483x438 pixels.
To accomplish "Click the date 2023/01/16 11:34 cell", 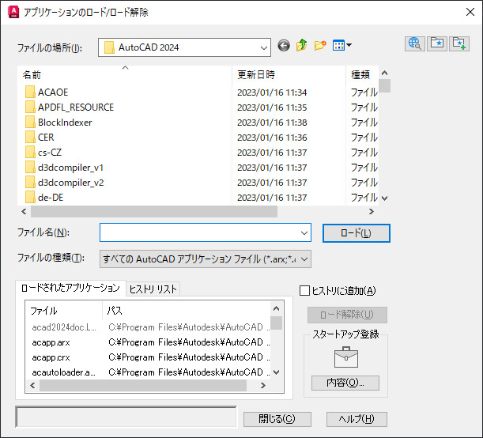I will (272, 93).
